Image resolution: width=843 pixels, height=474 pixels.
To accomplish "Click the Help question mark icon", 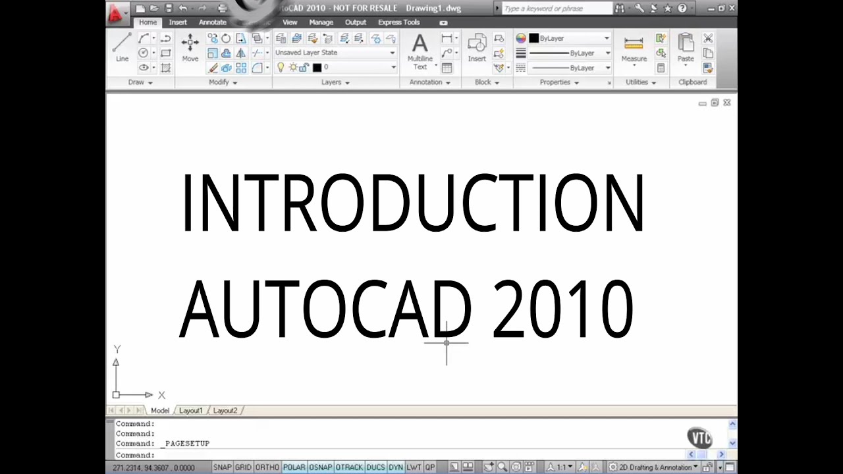I will click(682, 9).
